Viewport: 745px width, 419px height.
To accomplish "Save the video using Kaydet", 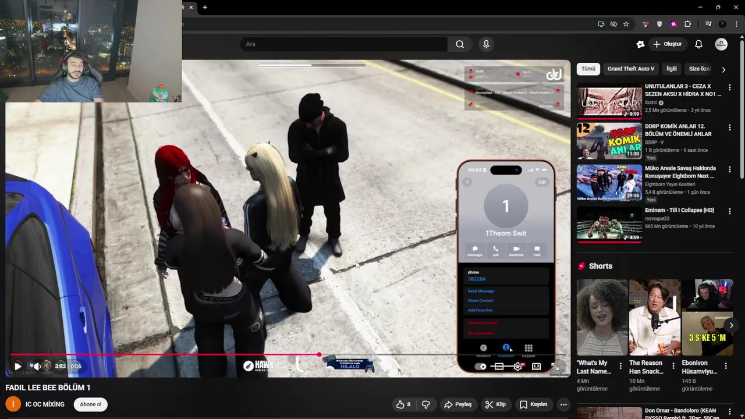I will pos(534,404).
